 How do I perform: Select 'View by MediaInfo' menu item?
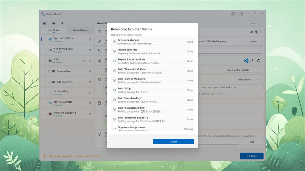coord(67,50)
